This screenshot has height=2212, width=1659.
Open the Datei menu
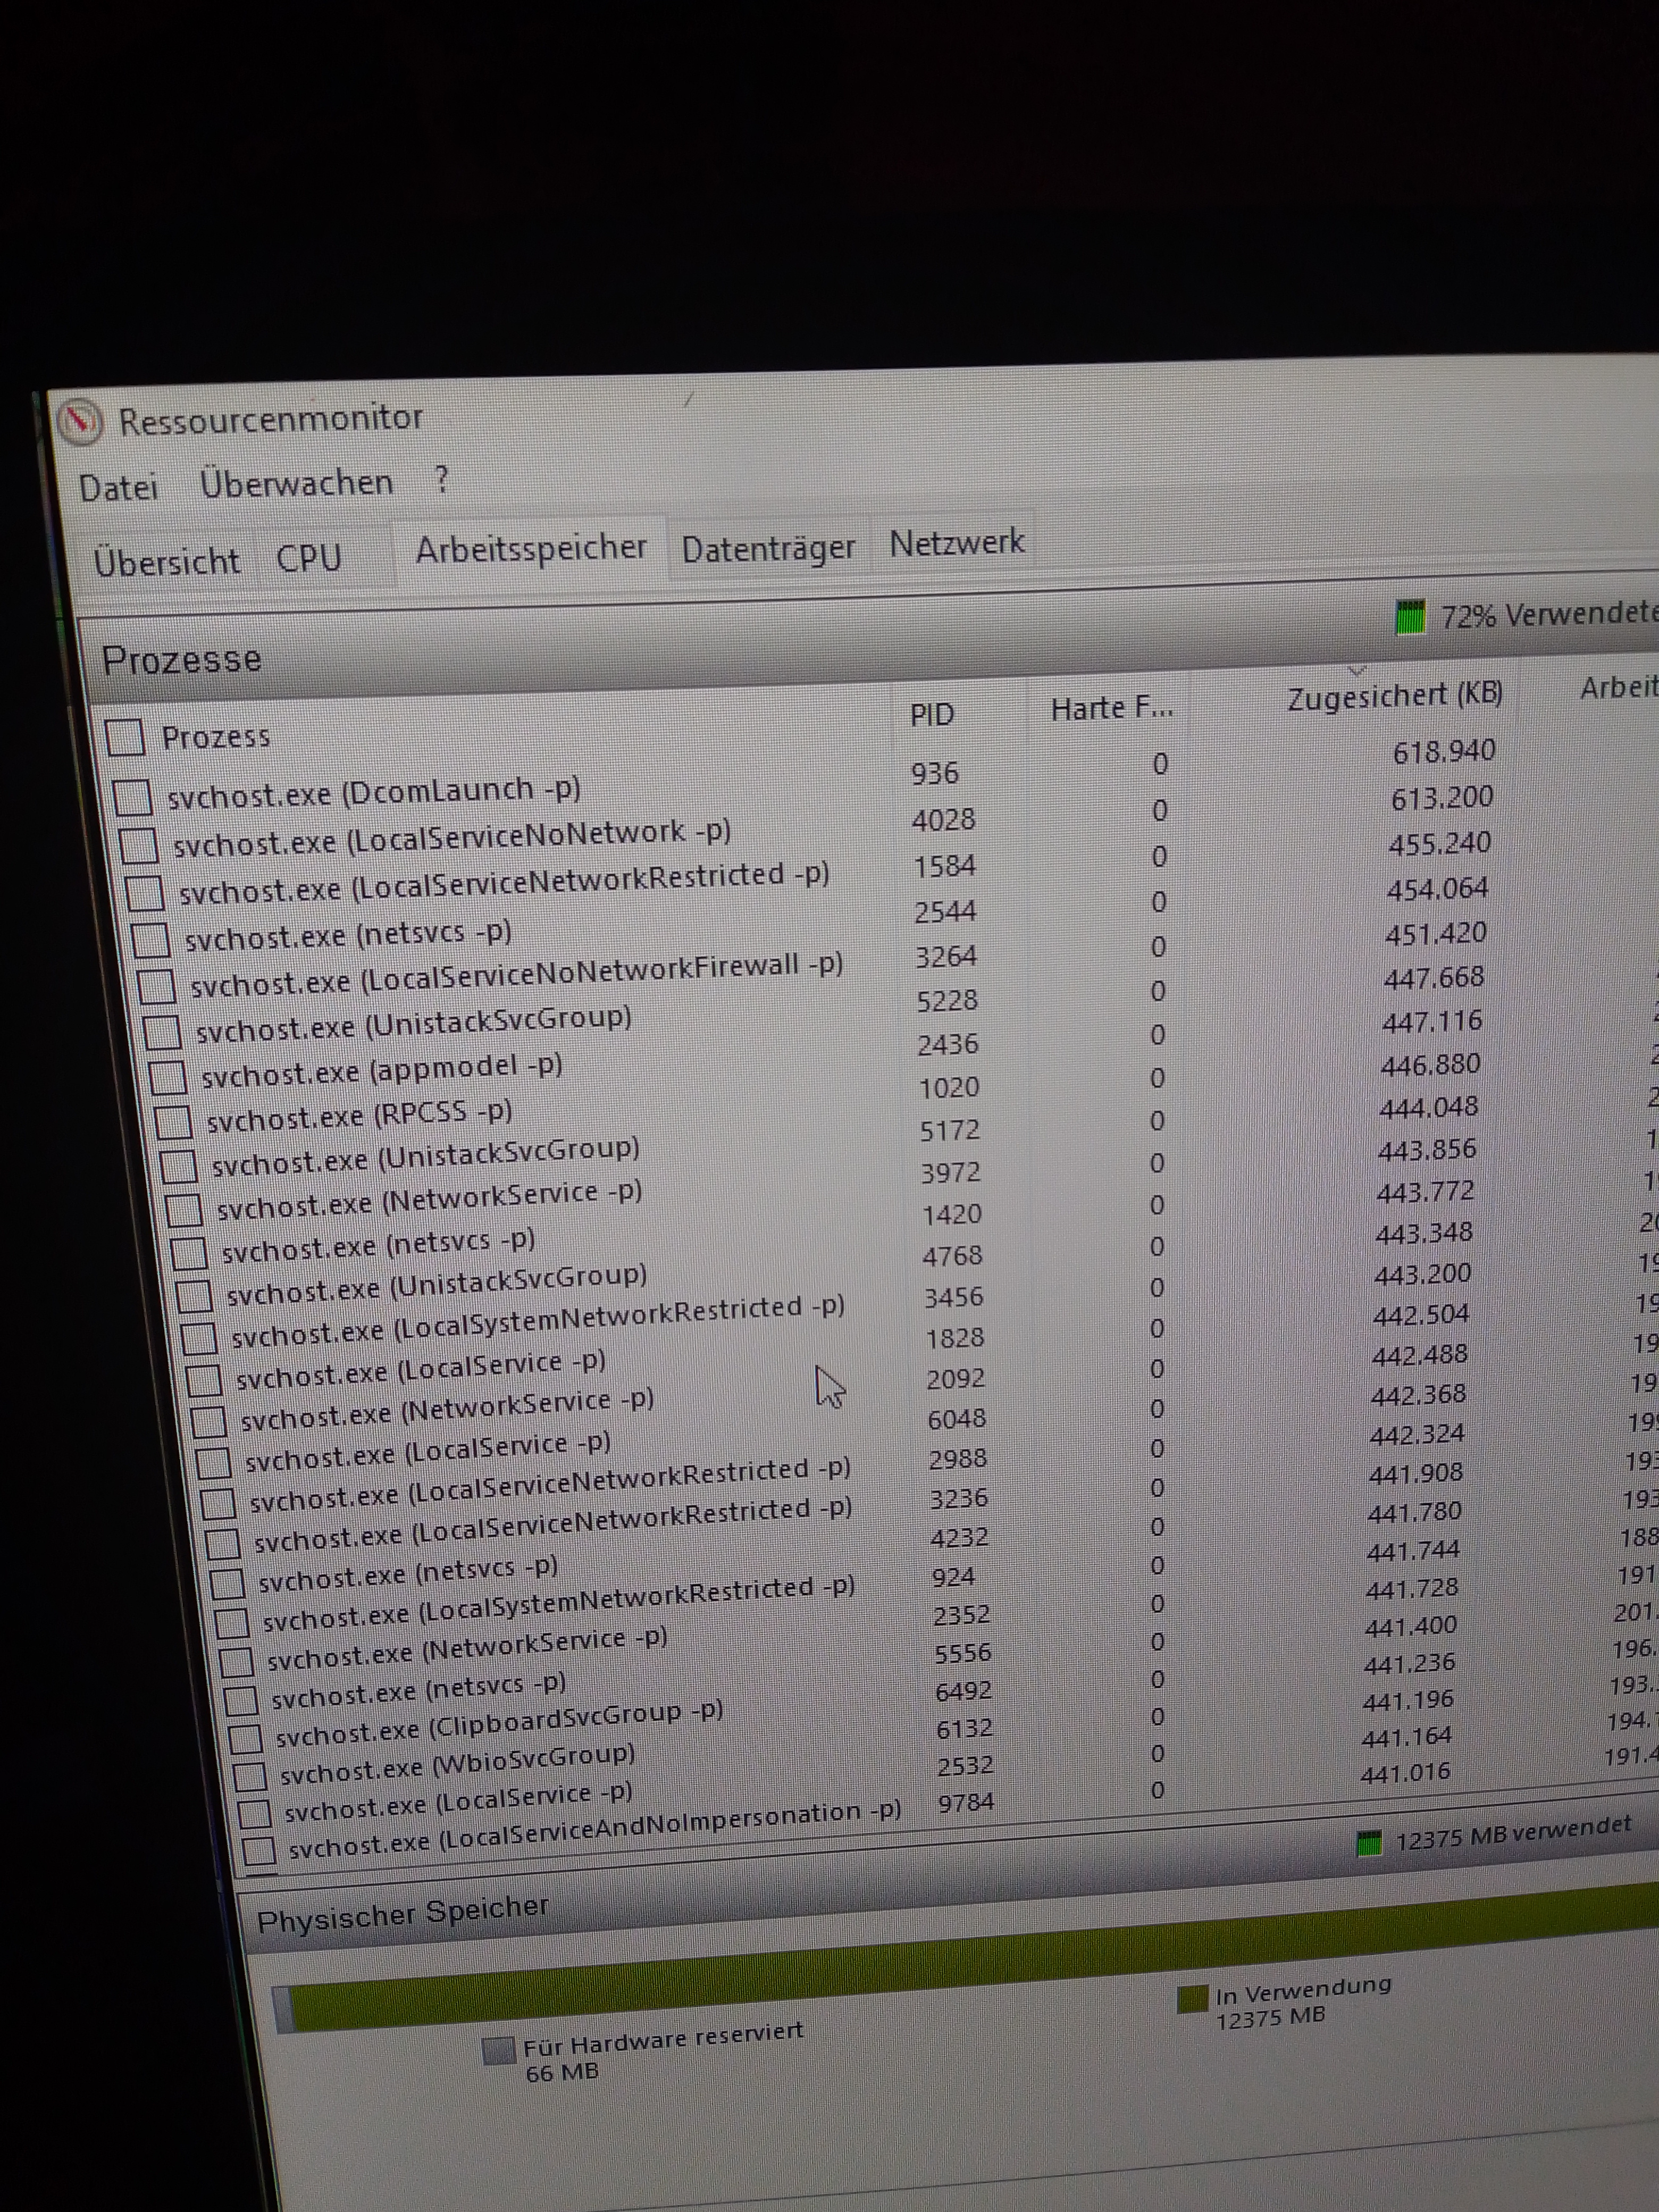pos(118,488)
